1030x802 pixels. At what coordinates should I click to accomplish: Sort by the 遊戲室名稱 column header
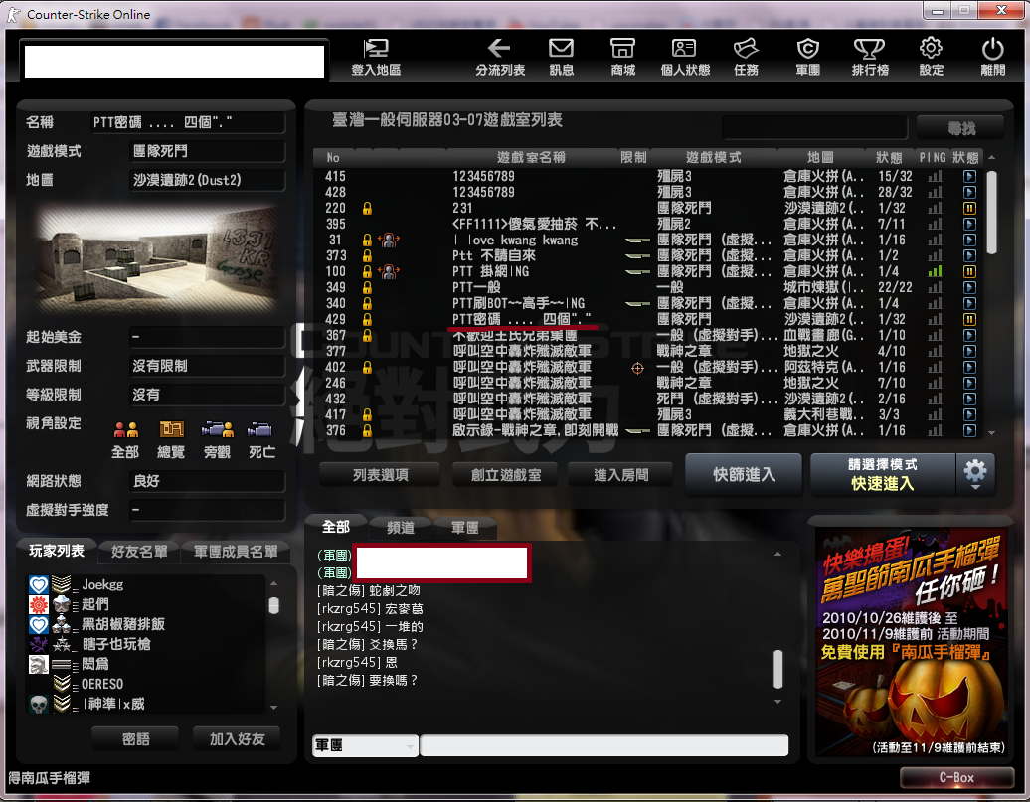531,158
